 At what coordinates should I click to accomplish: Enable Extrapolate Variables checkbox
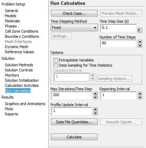pos(56,60)
